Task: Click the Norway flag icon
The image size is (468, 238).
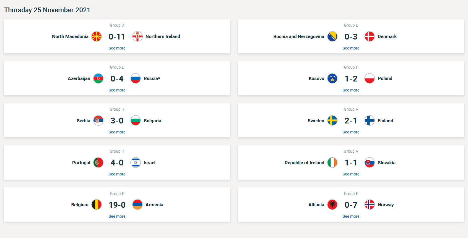Action: pyautogui.click(x=370, y=205)
